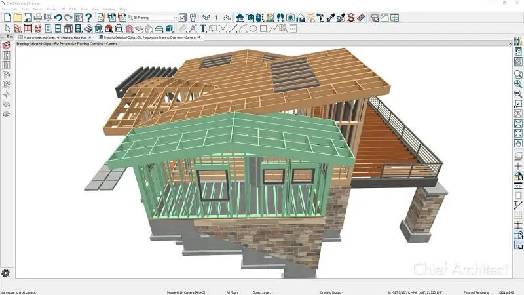This screenshot has height=295, width=524.
Task: Select the Text tool
Action: tap(204, 28)
